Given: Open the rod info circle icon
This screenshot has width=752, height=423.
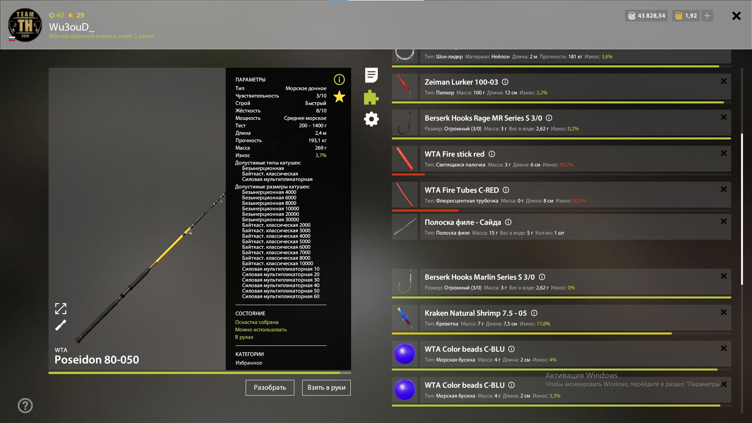Looking at the screenshot, I should click(x=339, y=80).
